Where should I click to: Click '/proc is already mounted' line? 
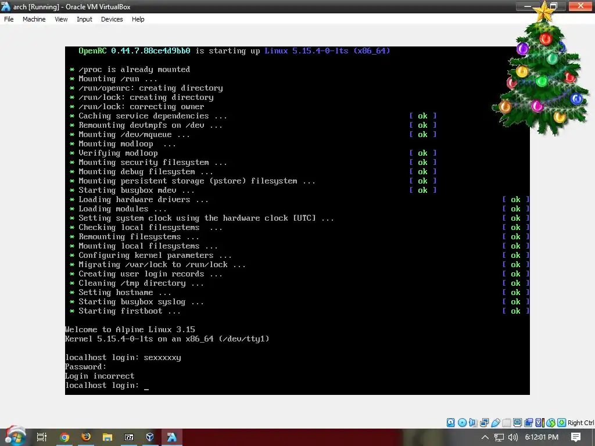[x=134, y=70]
